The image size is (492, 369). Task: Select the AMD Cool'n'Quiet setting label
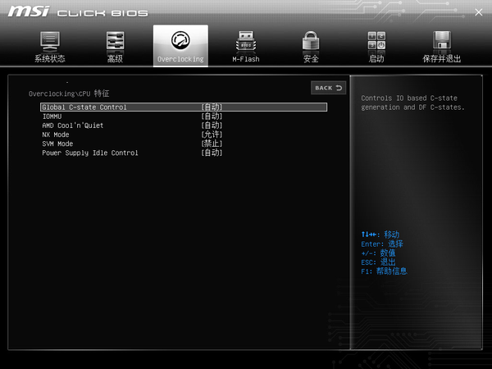click(73, 125)
